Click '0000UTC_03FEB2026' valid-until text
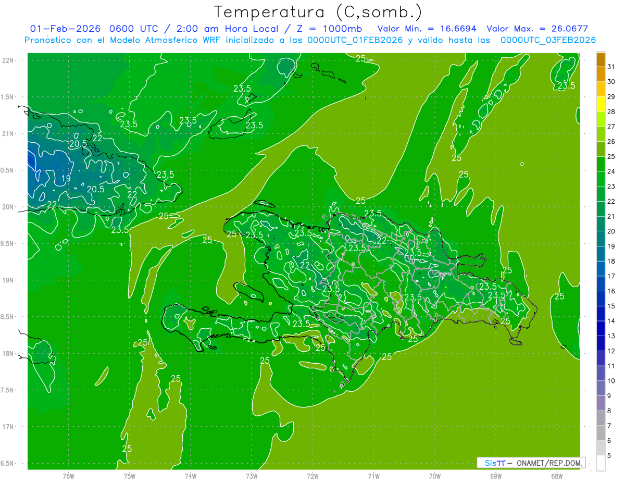The image size is (625, 483). pos(548,40)
